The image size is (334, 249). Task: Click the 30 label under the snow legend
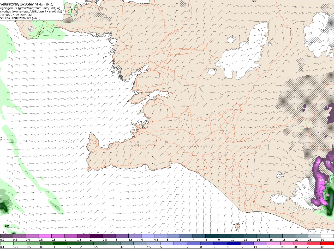pos(323,239)
